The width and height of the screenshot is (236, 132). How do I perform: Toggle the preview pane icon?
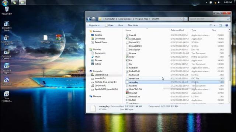pyautogui.click(x=221, y=25)
